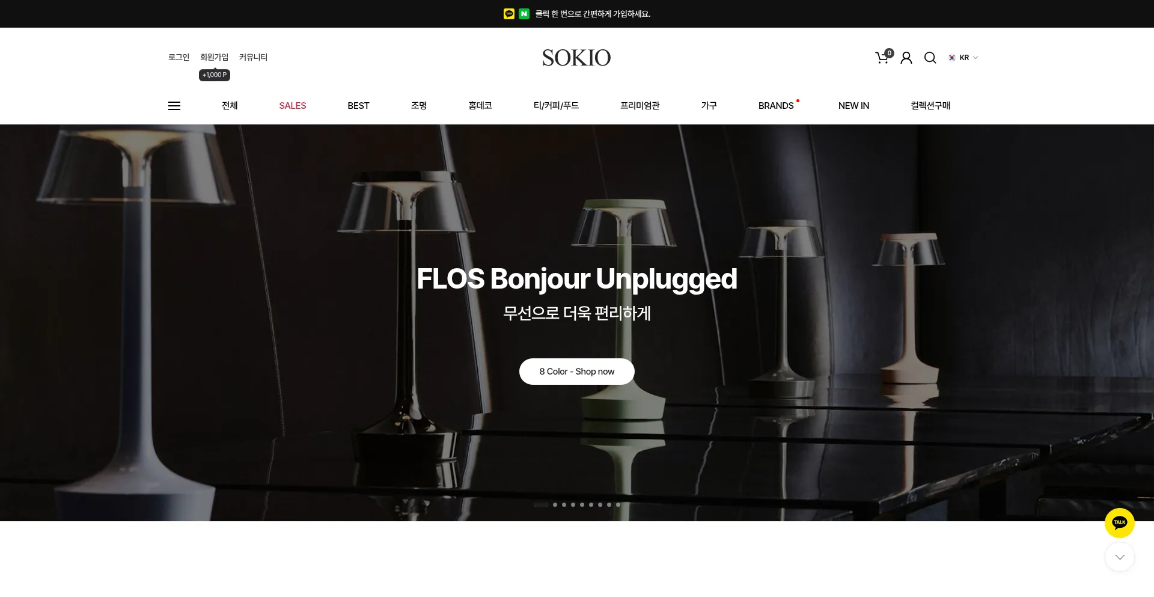
Task: Click the round scroll-down chevron button
Action: coord(1120,557)
